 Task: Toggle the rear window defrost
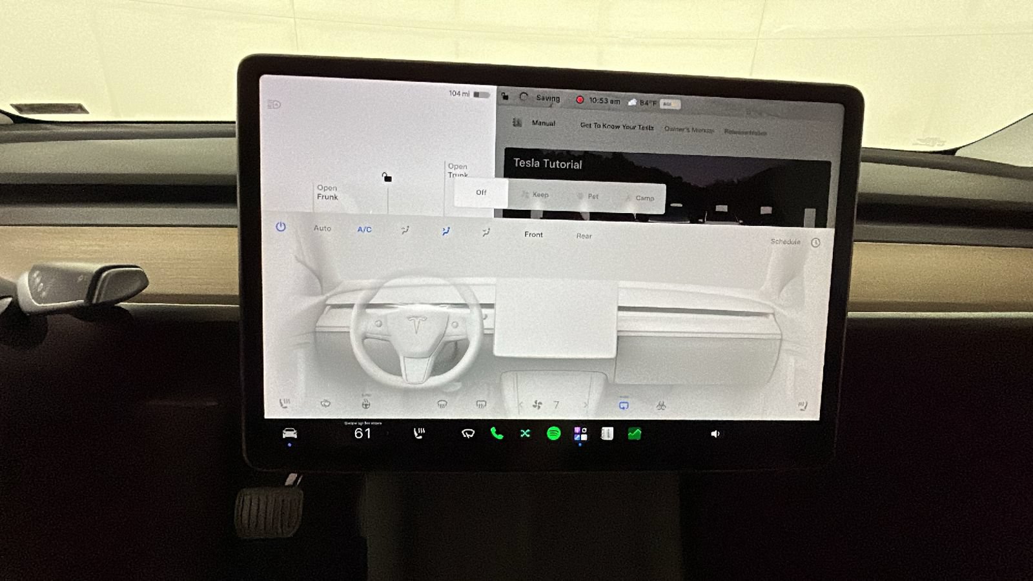pyautogui.click(x=481, y=404)
